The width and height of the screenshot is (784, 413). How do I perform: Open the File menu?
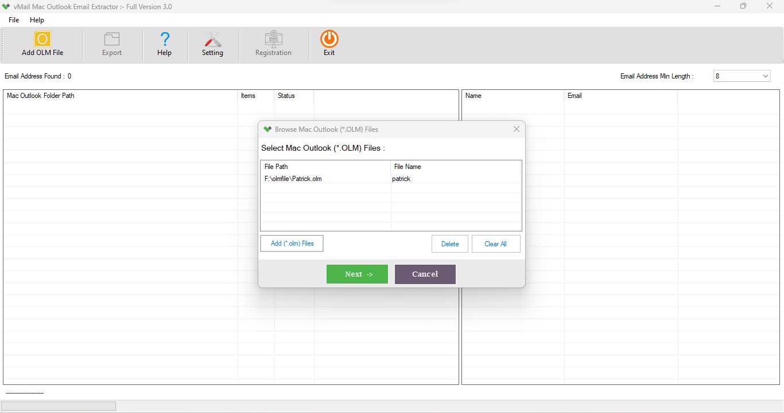click(x=14, y=19)
